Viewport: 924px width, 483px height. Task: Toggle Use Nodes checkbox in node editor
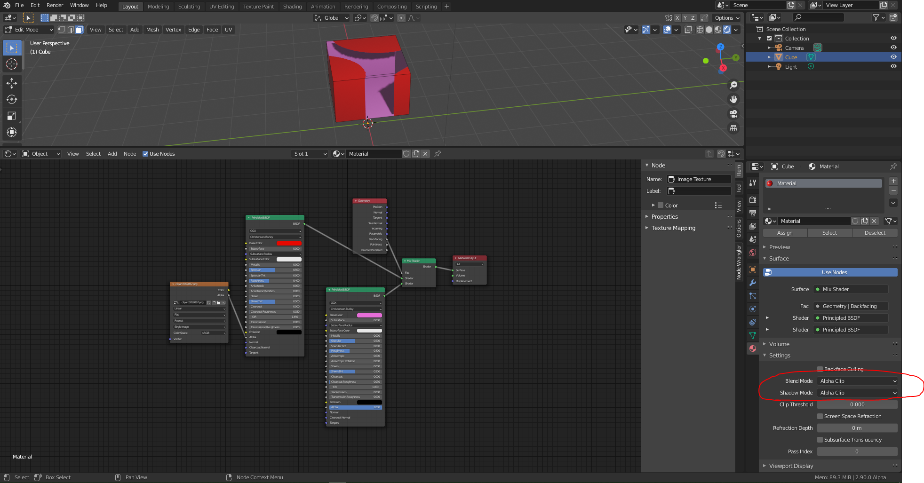tap(145, 154)
